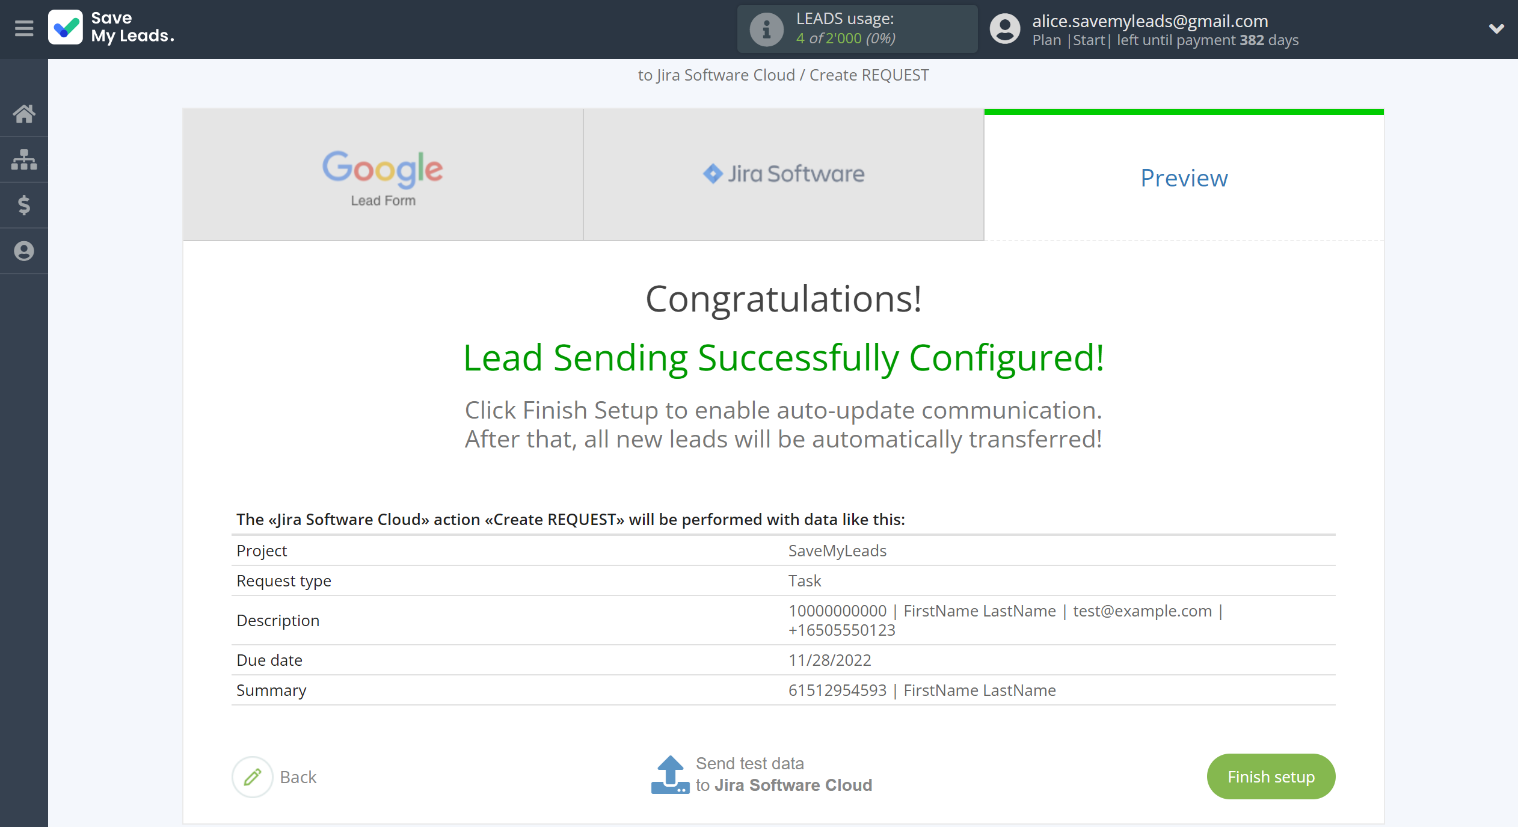The width and height of the screenshot is (1518, 827).
Task: Click the Due date label
Action: [269, 660]
